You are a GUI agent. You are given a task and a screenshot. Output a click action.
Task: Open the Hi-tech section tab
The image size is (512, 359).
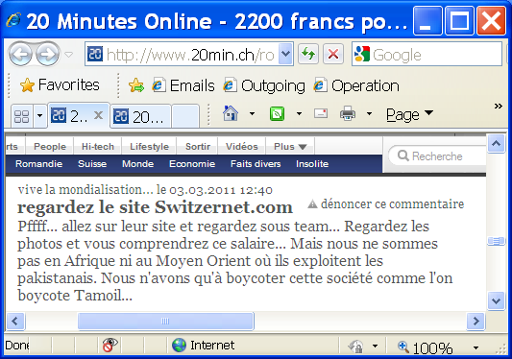coord(98,147)
